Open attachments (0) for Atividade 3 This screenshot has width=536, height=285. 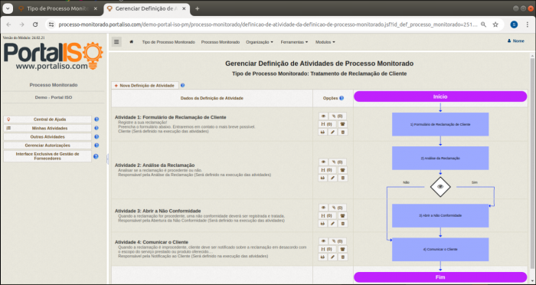point(338,208)
